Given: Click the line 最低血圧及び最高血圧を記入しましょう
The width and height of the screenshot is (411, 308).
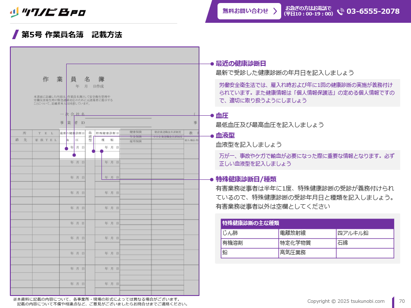Looking at the screenshot, I should (270, 125).
